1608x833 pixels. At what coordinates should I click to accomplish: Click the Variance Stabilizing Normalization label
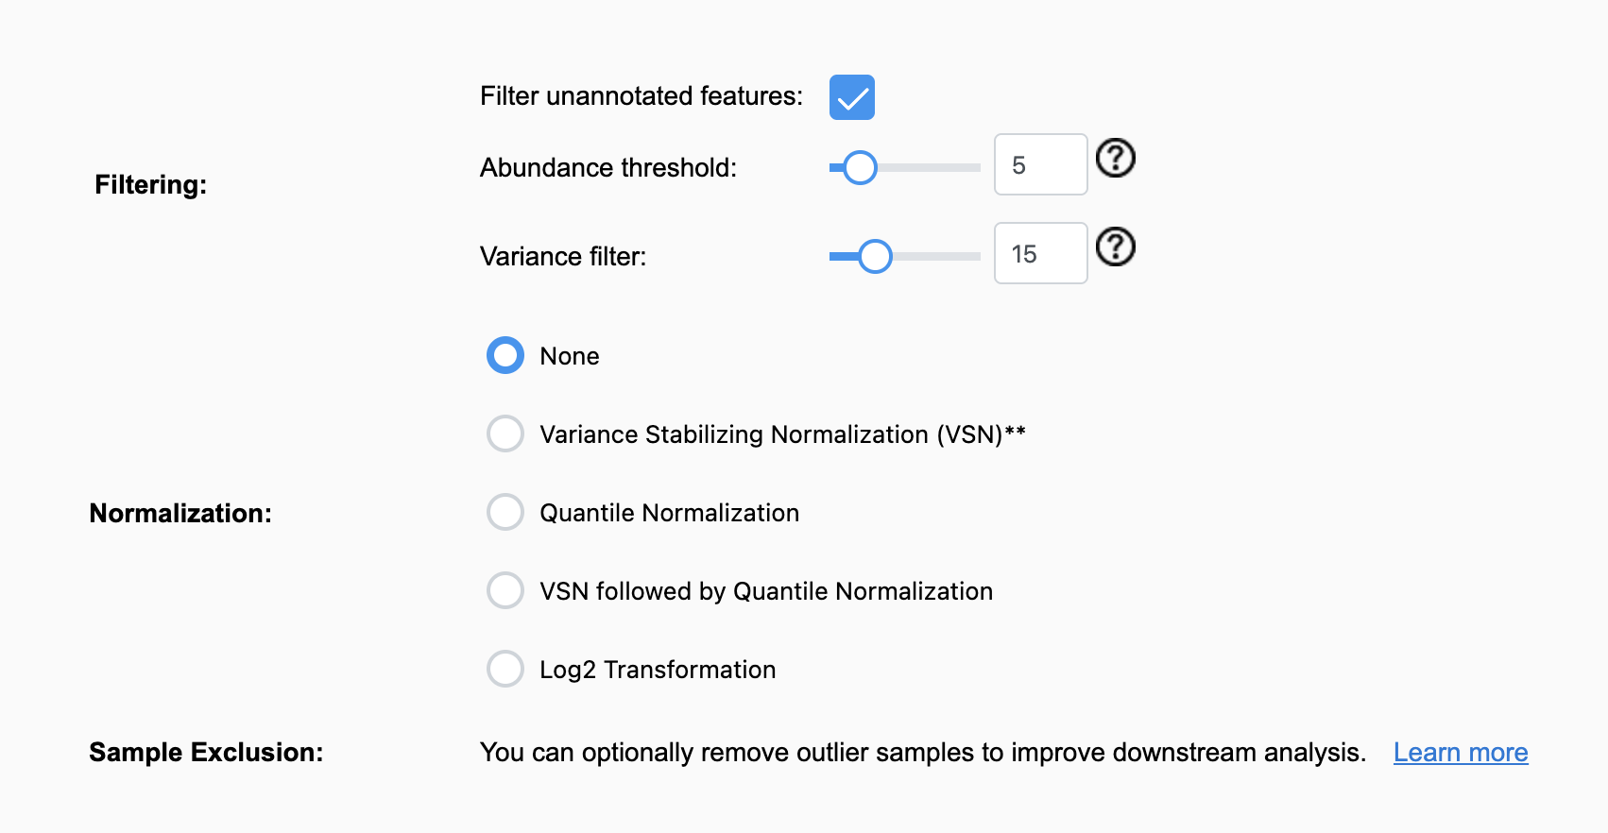[x=782, y=434]
